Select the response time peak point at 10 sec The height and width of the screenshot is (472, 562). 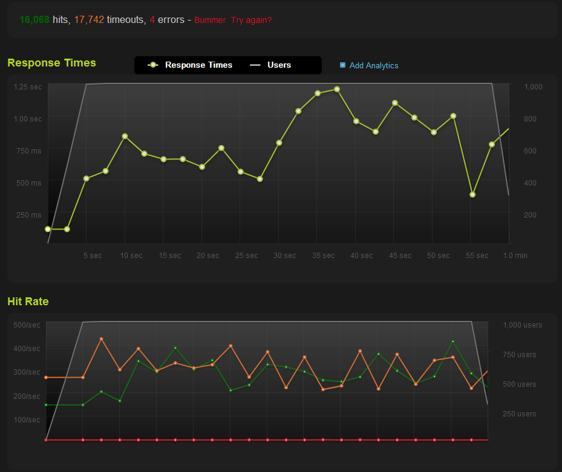125,137
